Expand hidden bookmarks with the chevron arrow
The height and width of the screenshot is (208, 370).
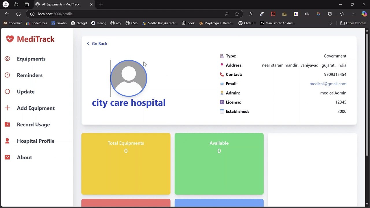(x=331, y=23)
